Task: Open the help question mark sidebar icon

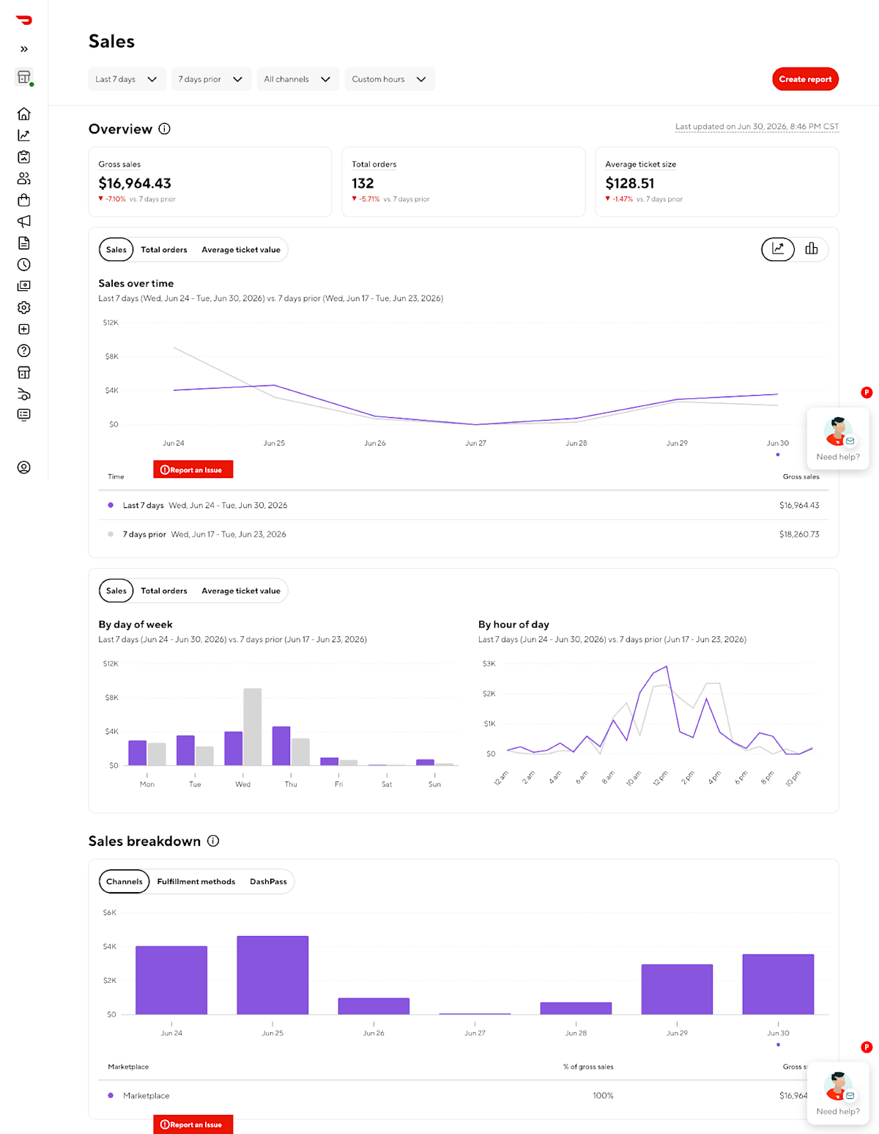Action: click(x=24, y=350)
